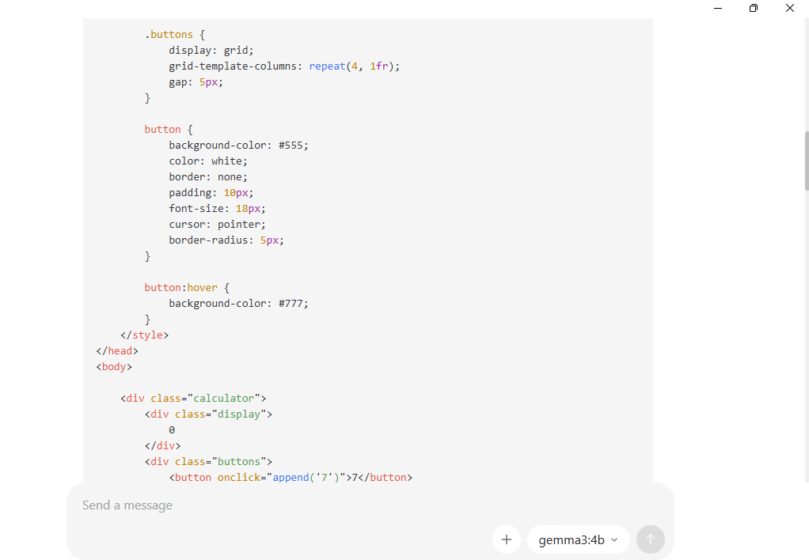Minimize the application window
The height and width of the screenshot is (560, 809).
tap(718, 8)
